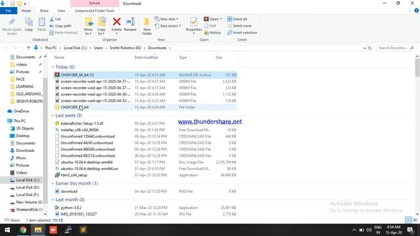Open the address bar history dropdown

[x=364, y=48]
